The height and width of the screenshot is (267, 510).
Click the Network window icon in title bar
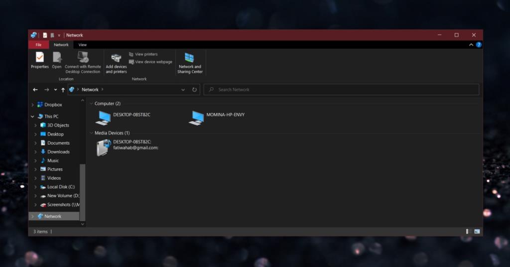(x=34, y=35)
